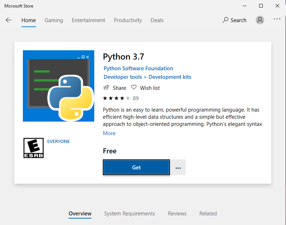Open the Reviews tab

pyautogui.click(x=177, y=214)
